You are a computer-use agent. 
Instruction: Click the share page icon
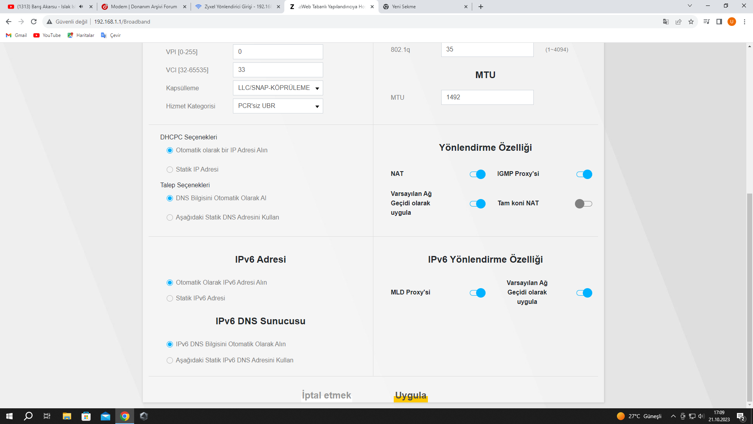pyautogui.click(x=678, y=22)
